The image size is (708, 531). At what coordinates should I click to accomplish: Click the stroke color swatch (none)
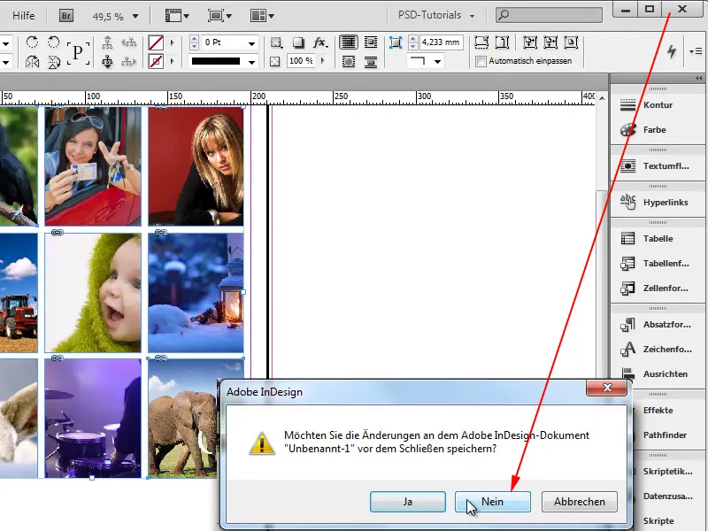156,61
